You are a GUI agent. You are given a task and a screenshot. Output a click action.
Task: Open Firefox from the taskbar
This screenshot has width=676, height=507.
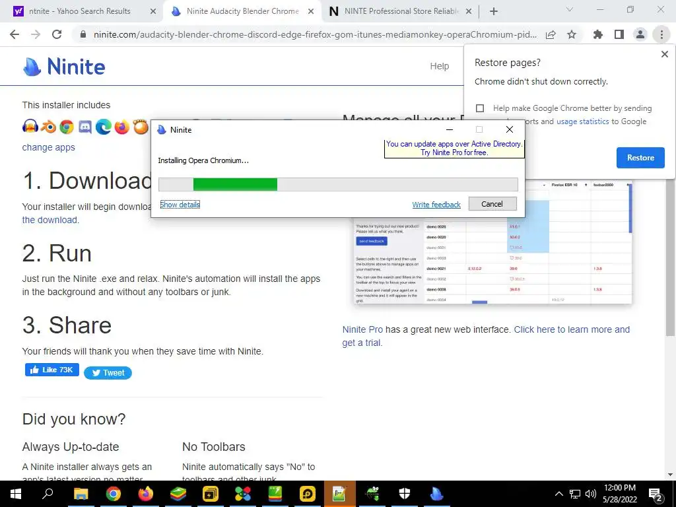tap(146, 494)
